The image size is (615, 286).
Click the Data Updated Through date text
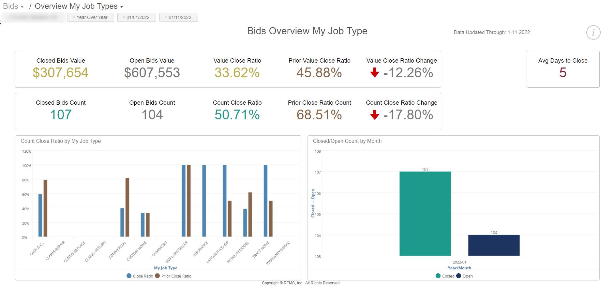pos(492,32)
